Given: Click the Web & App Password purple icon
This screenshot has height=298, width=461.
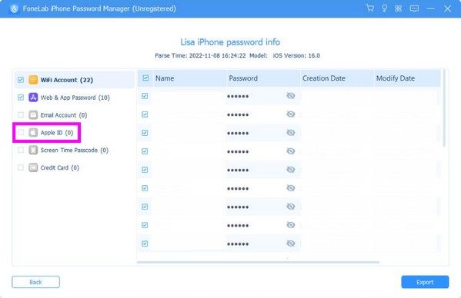Looking at the screenshot, I should tap(33, 98).
